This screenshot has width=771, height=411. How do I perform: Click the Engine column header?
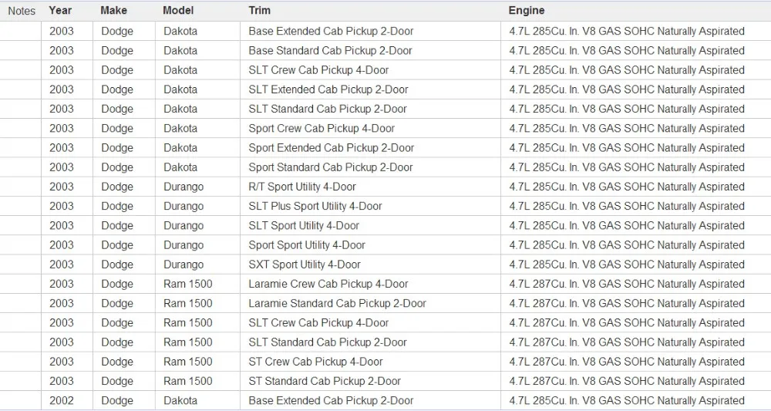tap(527, 10)
